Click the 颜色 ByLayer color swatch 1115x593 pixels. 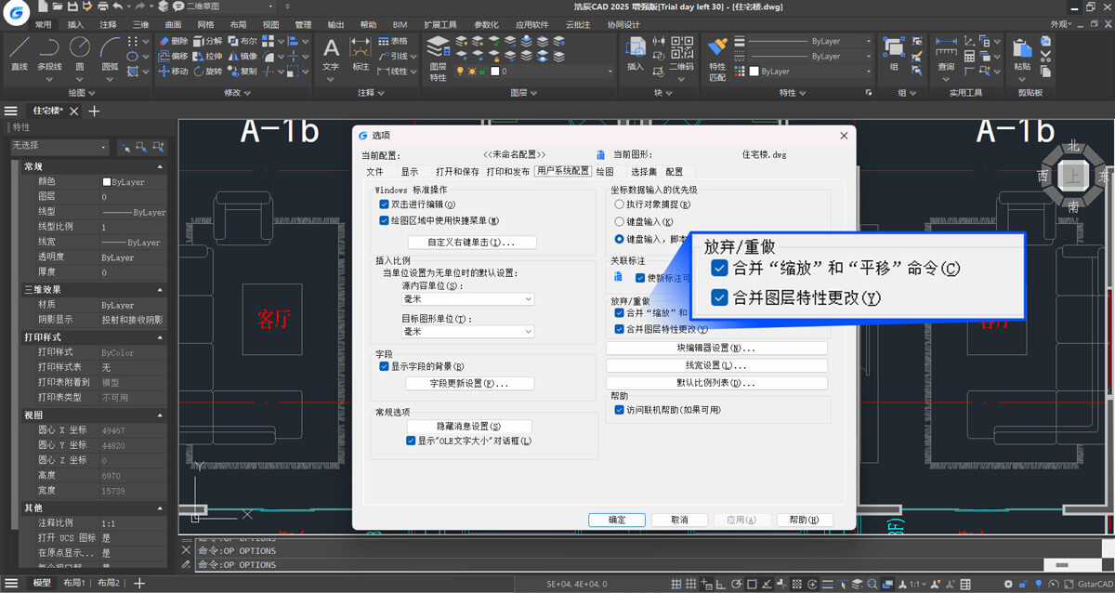[x=107, y=182]
